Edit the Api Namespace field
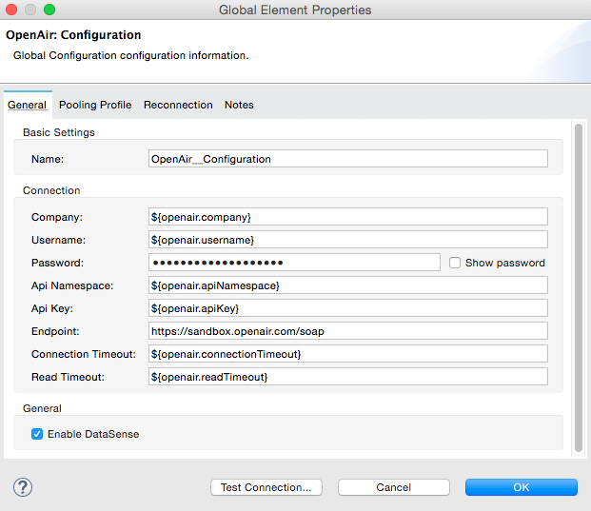Screen dimensions: 591x511 click(348, 285)
